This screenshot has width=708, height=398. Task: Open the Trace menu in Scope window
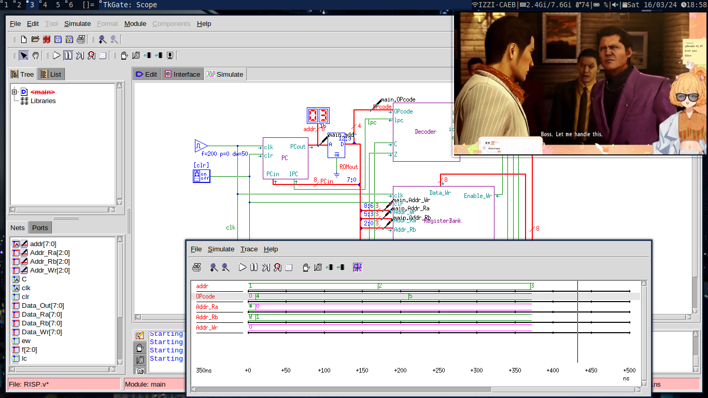(x=249, y=249)
